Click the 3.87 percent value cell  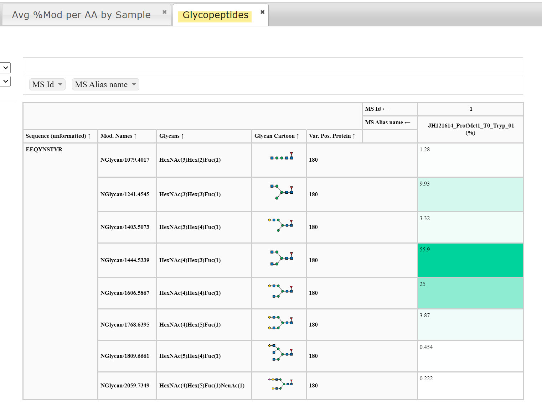tap(470, 325)
